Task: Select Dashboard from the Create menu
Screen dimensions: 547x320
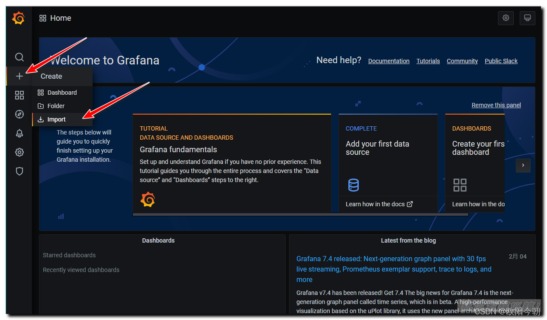Action: tap(62, 93)
